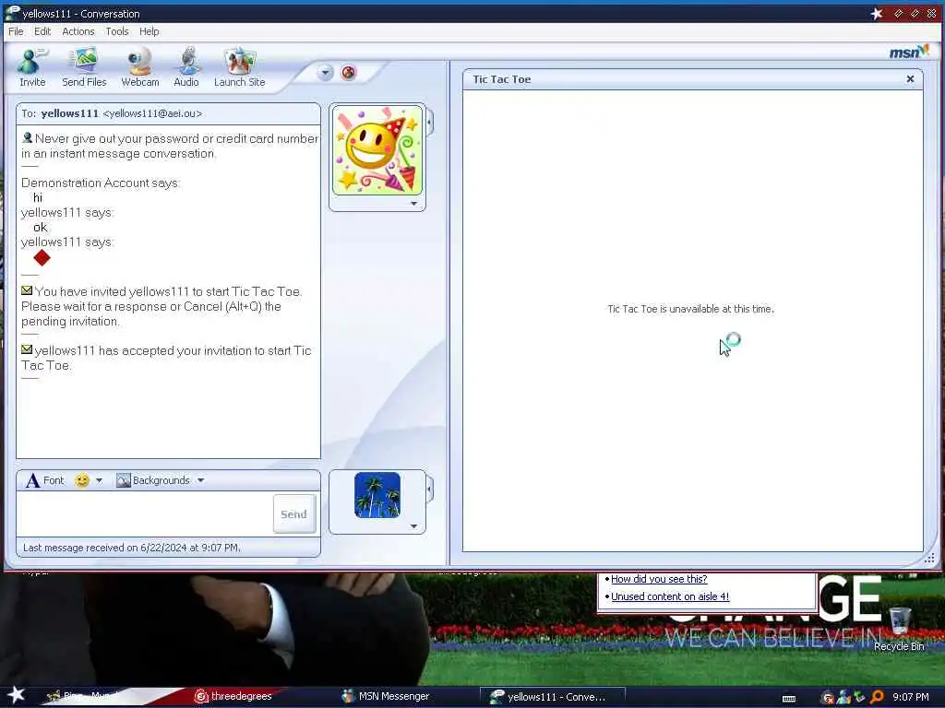The image size is (945, 708).
Task: Click the Backgrounds button
Action: tap(153, 480)
